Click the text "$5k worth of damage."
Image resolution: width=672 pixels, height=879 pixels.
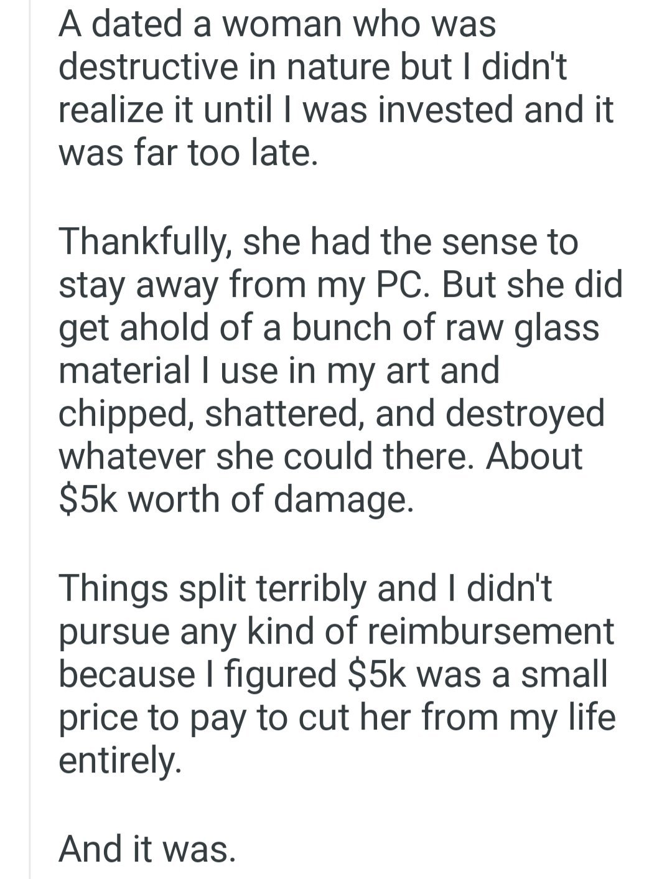[x=236, y=499]
